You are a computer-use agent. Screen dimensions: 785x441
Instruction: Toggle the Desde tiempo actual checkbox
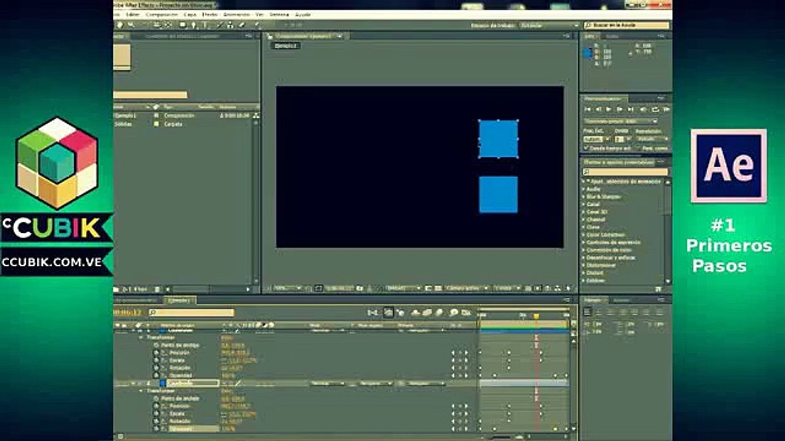[585, 148]
